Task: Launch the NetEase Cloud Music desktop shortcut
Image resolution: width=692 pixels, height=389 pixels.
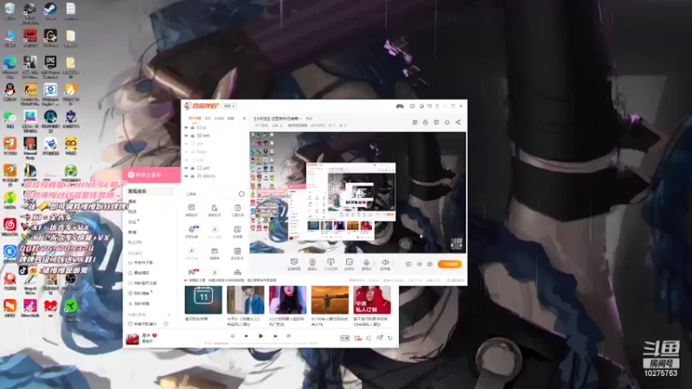Action: tap(10, 225)
